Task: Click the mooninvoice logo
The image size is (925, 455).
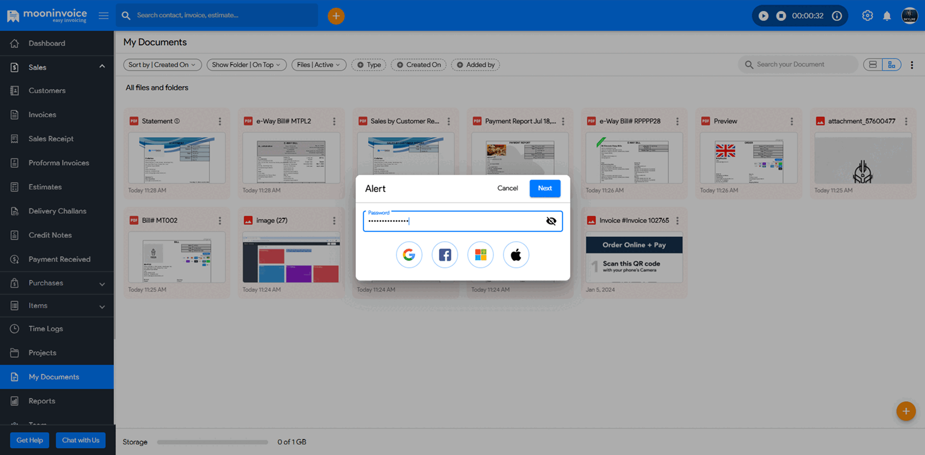Action: (x=47, y=15)
